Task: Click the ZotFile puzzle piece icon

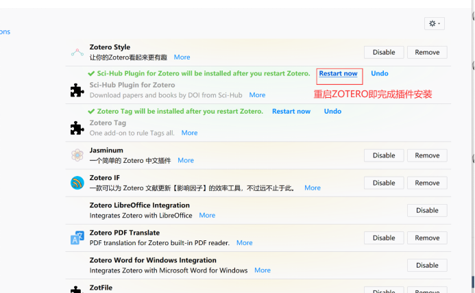Action: point(77,290)
